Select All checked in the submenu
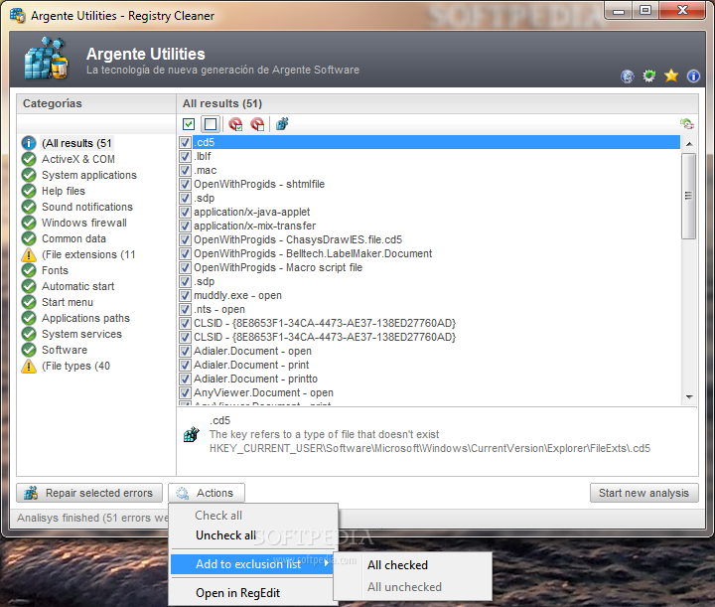Screen dimensions: 715x607 click(x=397, y=565)
